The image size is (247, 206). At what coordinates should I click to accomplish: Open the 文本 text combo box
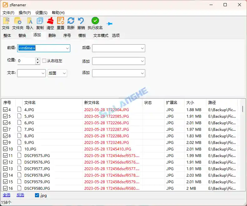tap(32, 73)
